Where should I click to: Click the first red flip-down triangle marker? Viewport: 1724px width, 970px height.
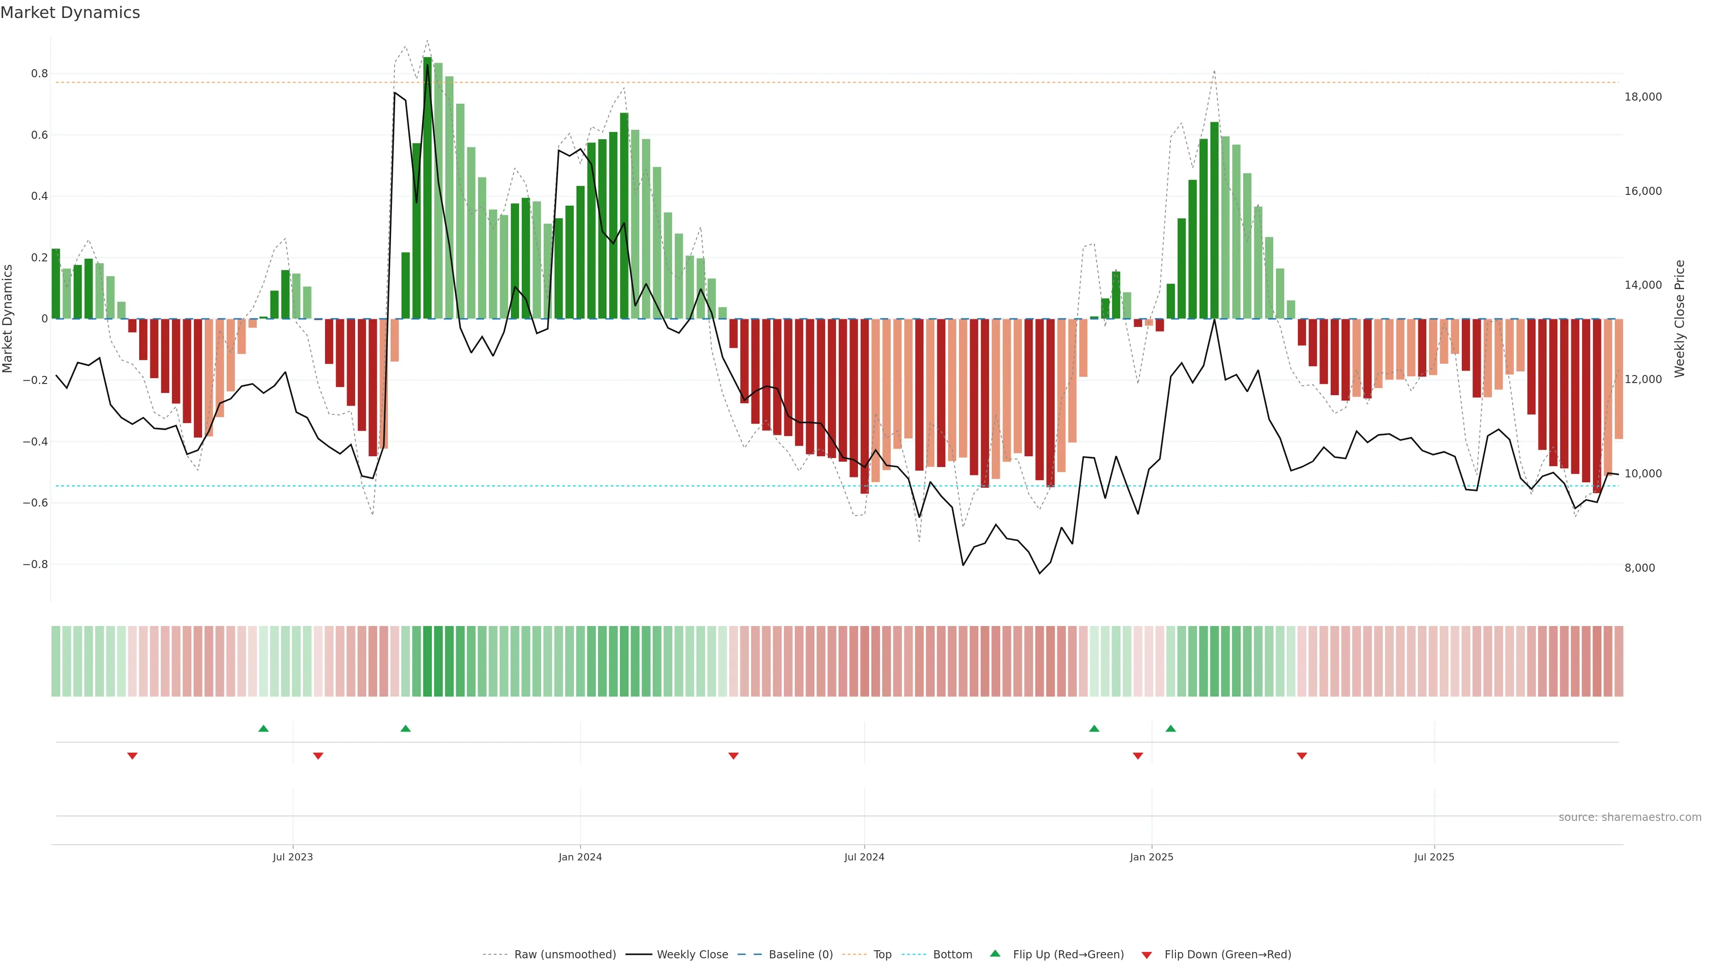[x=132, y=756]
